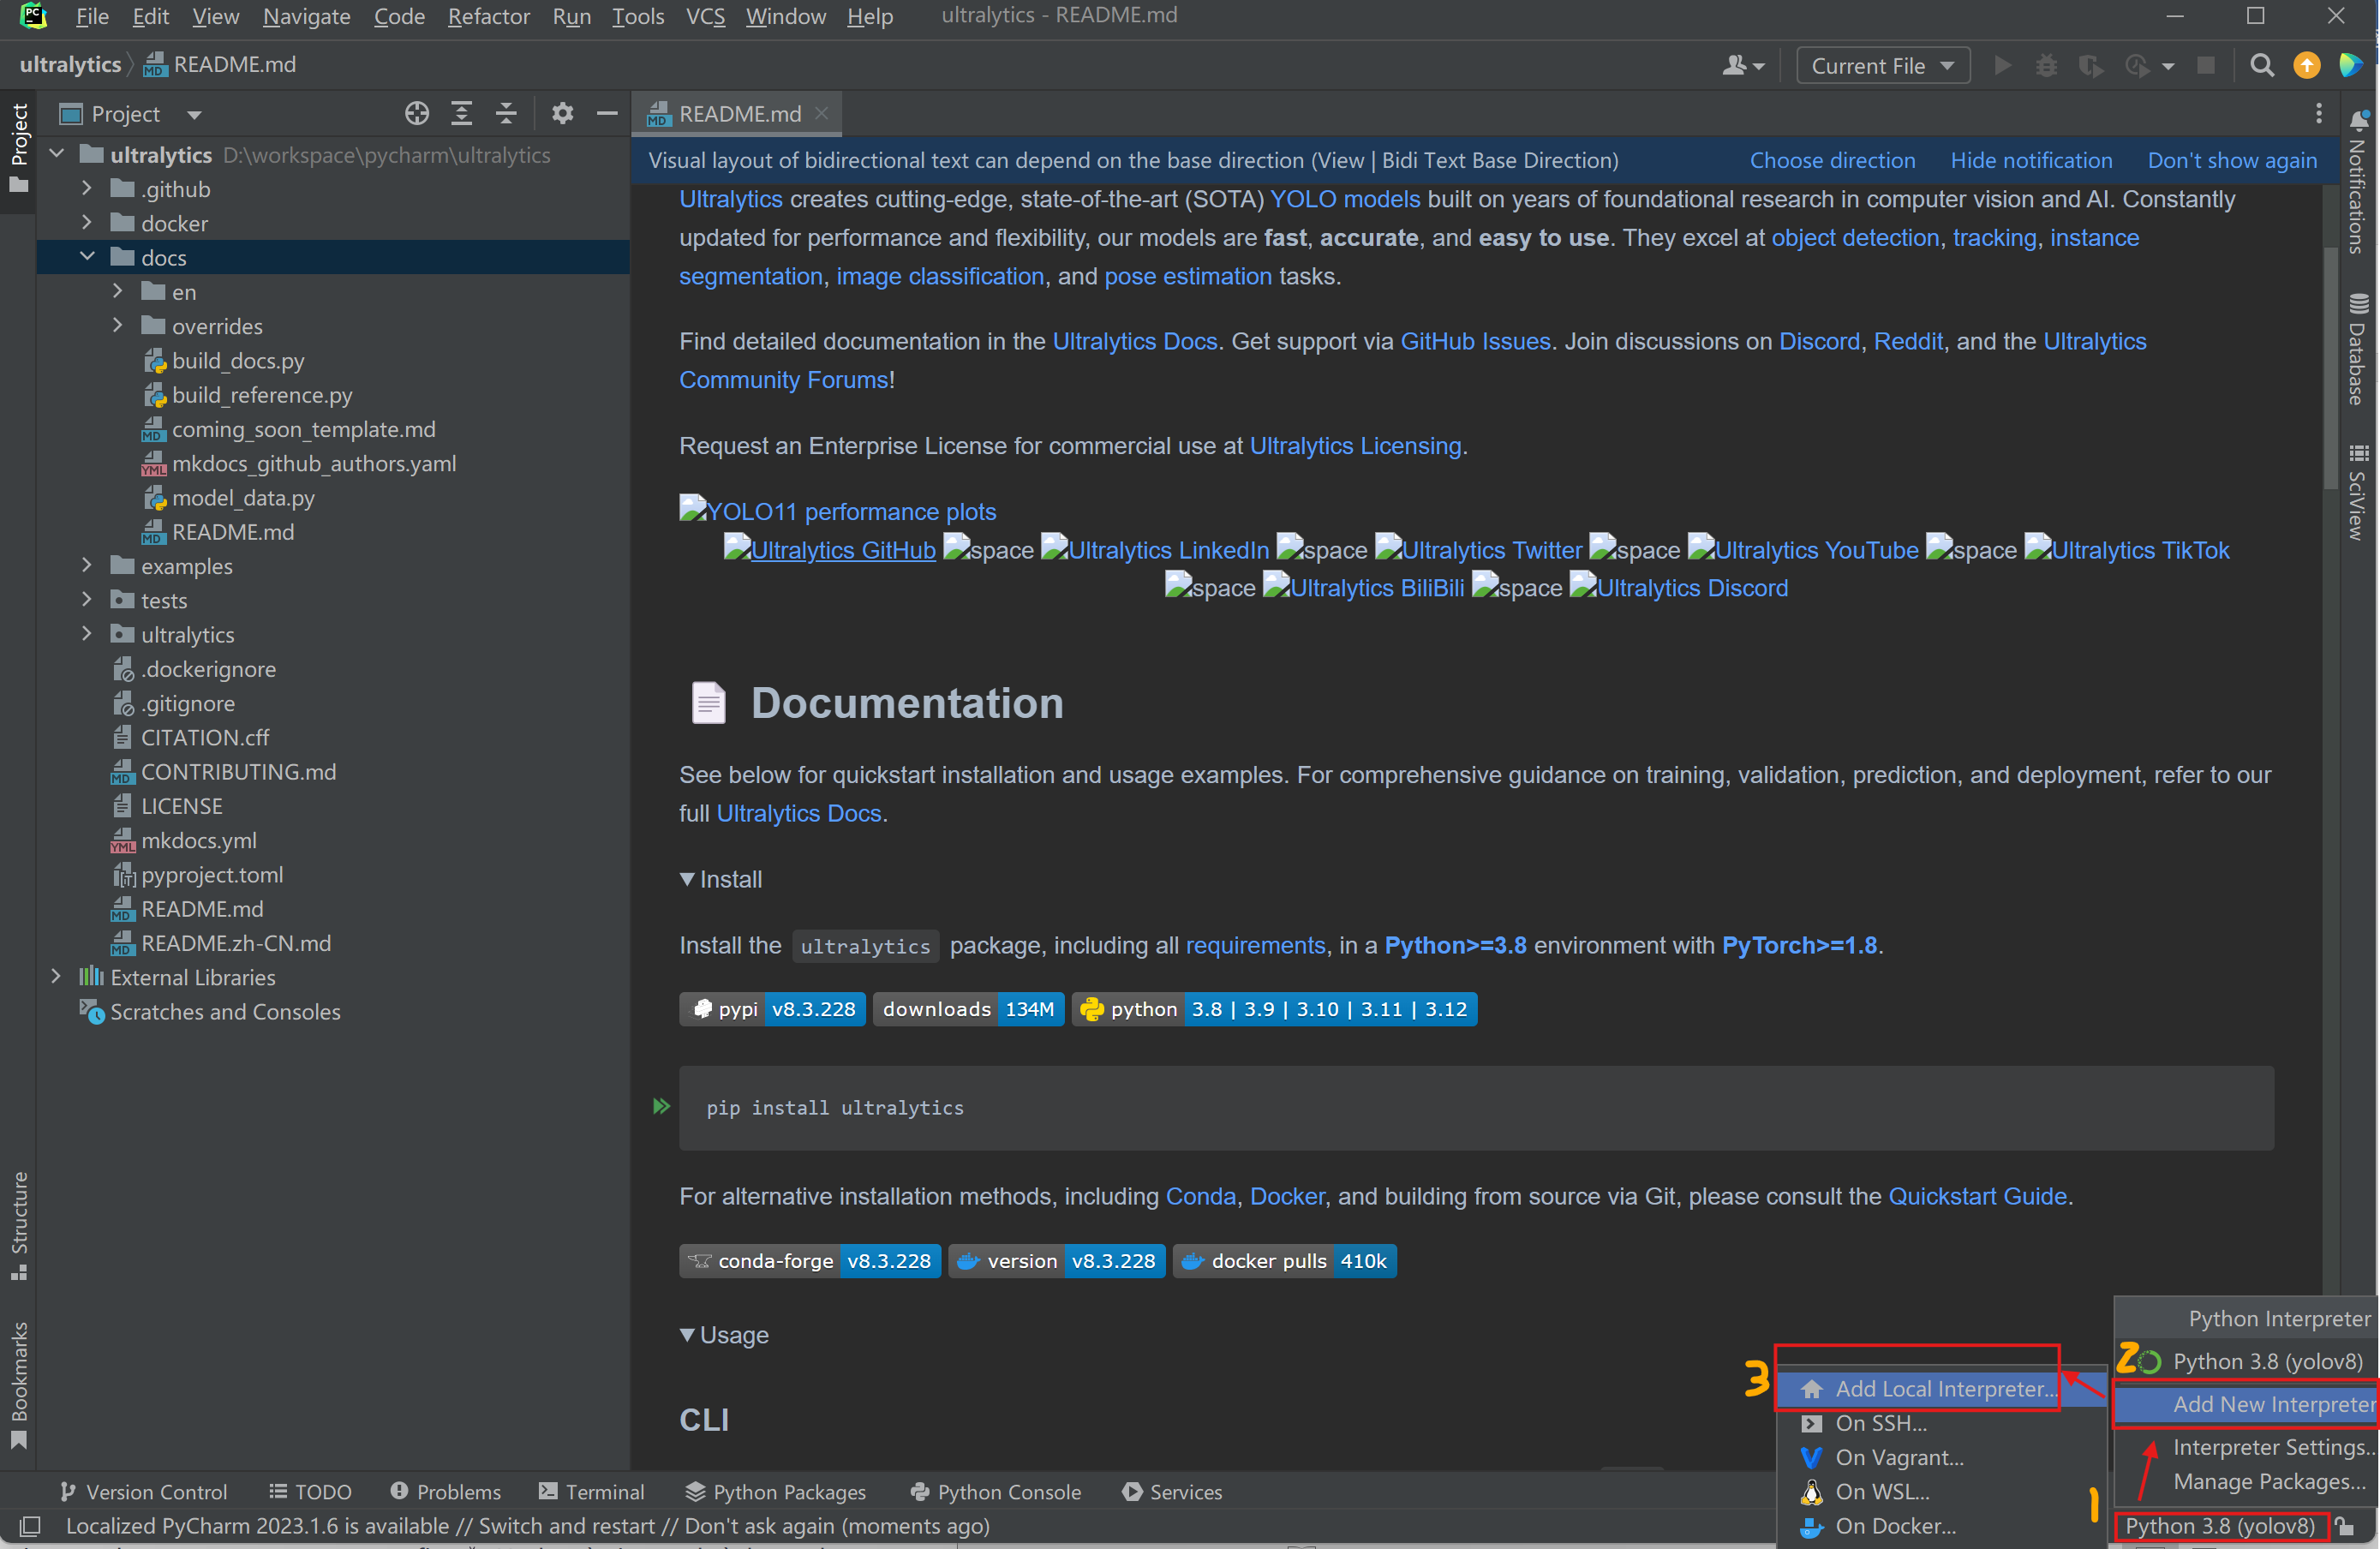Expand External Libraries node

[x=57, y=976]
